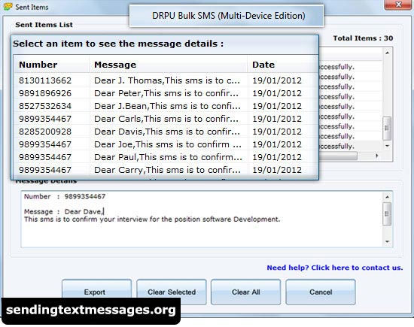Select the 'Dear J. Thomas' message row
414x327 pixels.
[166, 80]
